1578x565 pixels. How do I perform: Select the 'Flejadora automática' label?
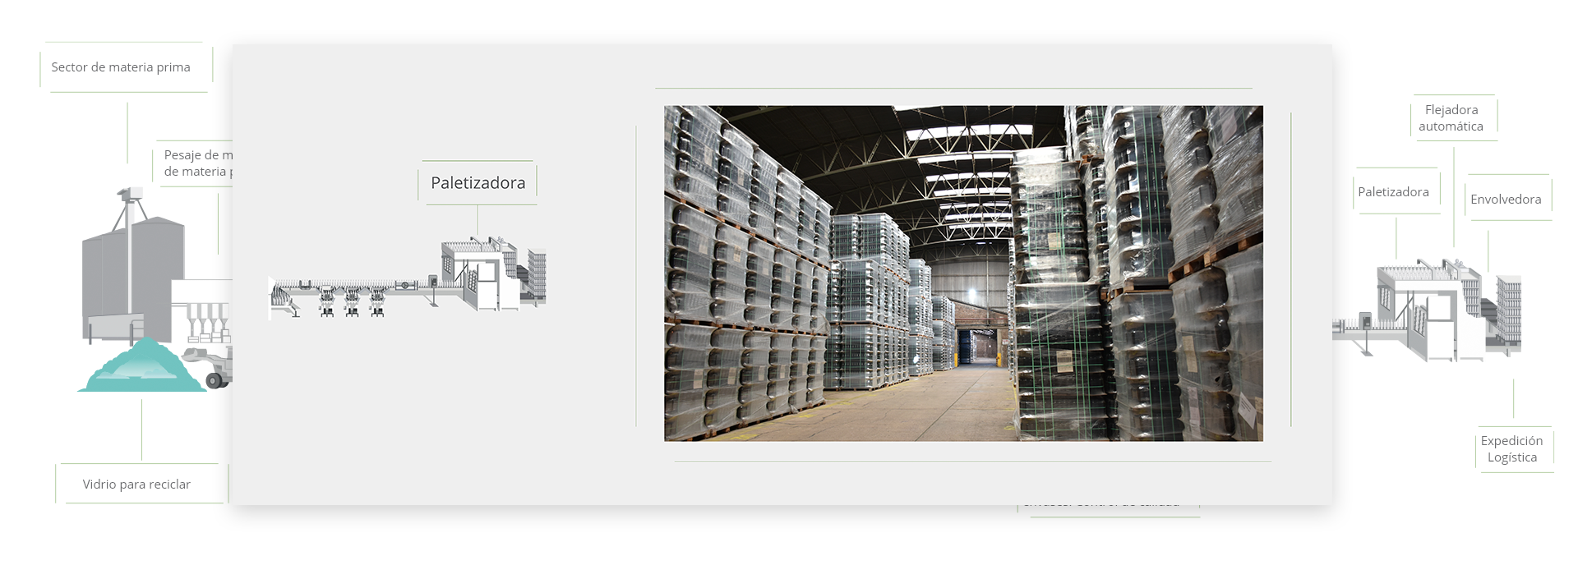click(1451, 118)
